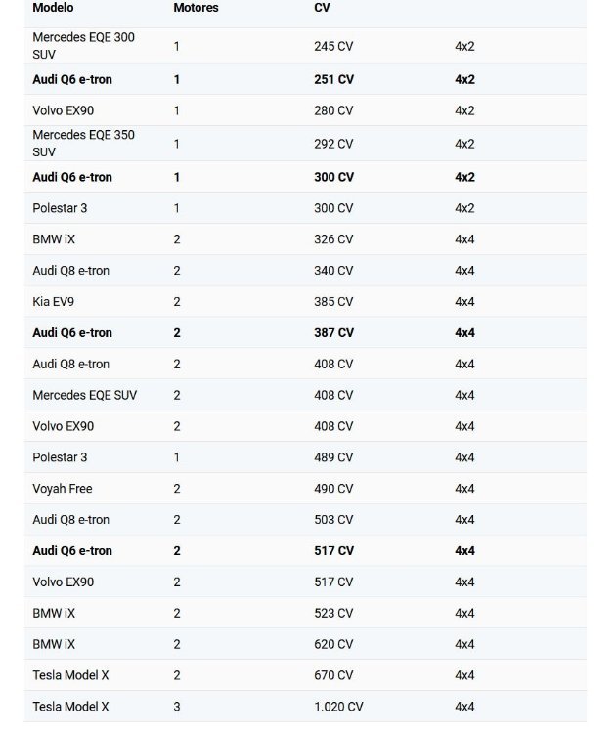616x733 pixels.
Task: Click the 292 CV power cell
Action: (333, 144)
